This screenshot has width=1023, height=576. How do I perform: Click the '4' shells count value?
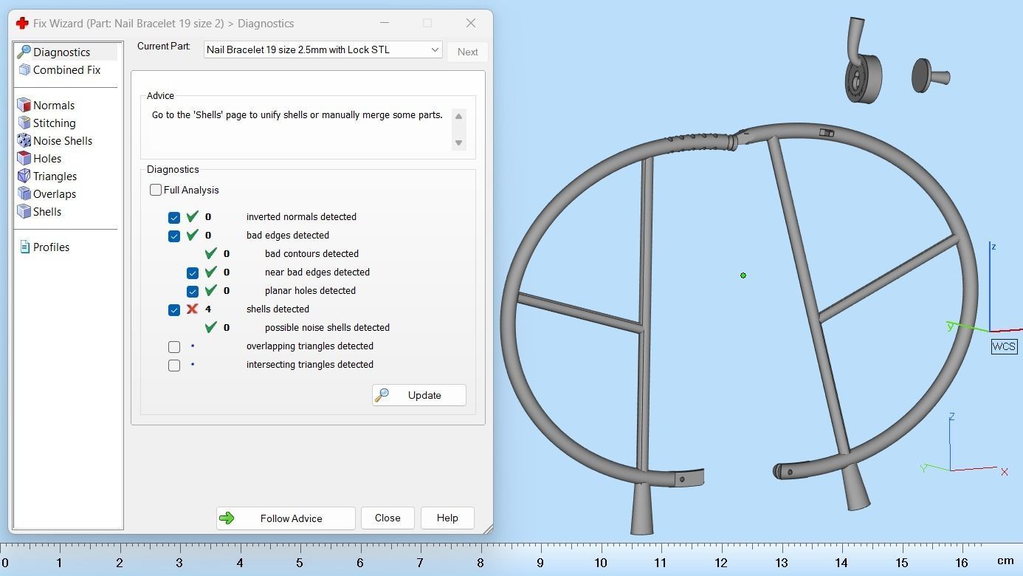click(208, 309)
